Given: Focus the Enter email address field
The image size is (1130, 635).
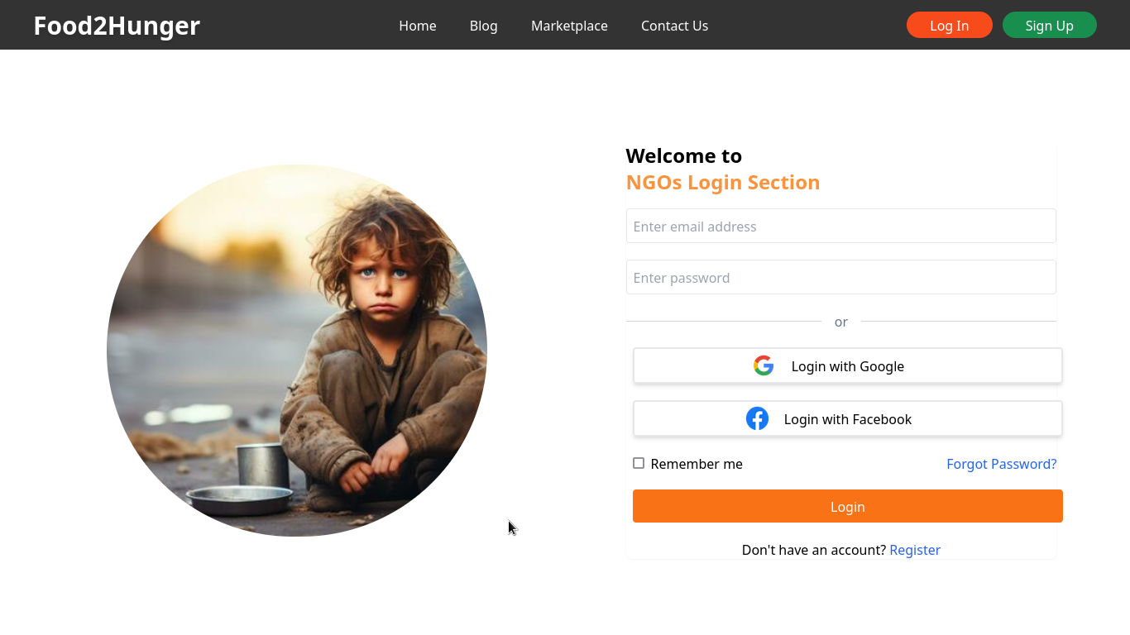Looking at the screenshot, I should pos(840,226).
